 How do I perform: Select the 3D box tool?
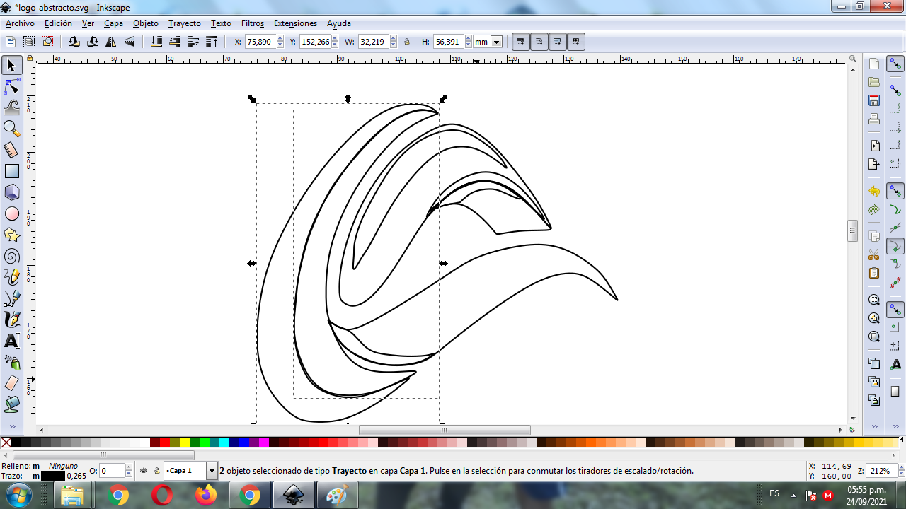[12, 192]
